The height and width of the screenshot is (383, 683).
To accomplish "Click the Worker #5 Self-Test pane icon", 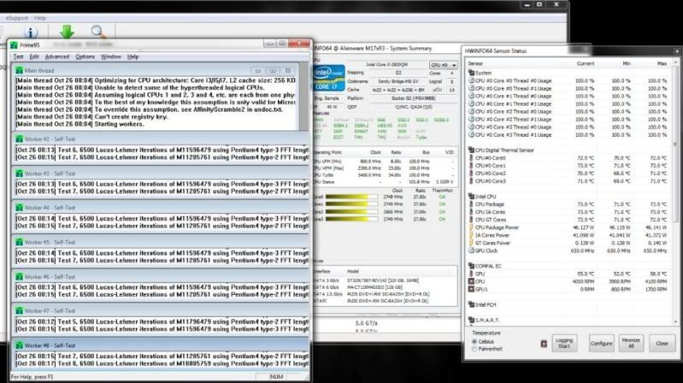I will (x=19, y=242).
